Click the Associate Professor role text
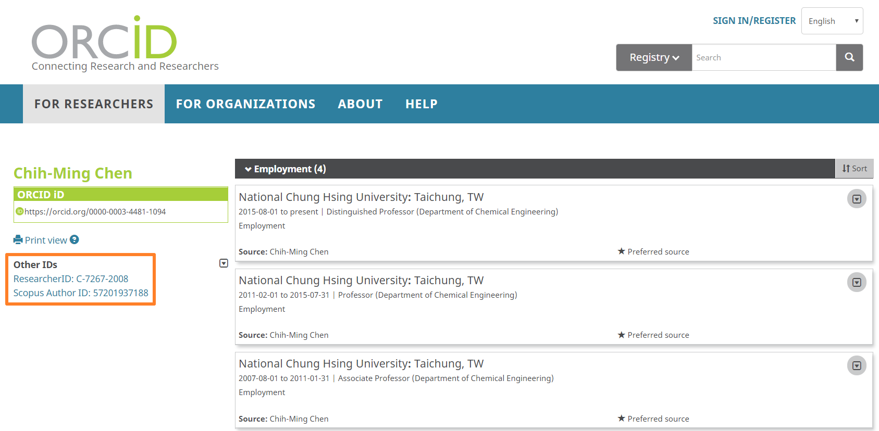This screenshot has height=431, width=879. pyautogui.click(x=446, y=378)
